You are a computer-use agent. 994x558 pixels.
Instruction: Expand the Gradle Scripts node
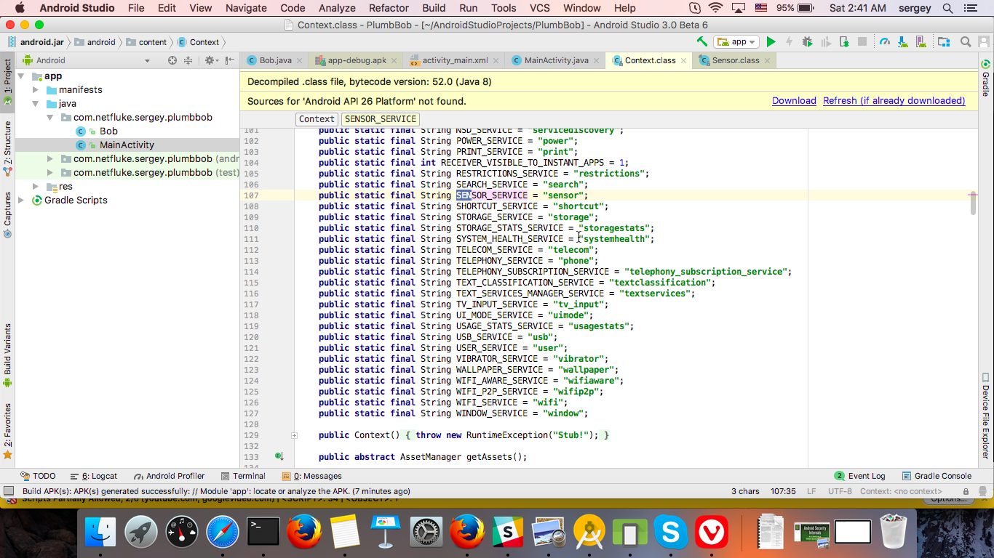[x=21, y=200]
